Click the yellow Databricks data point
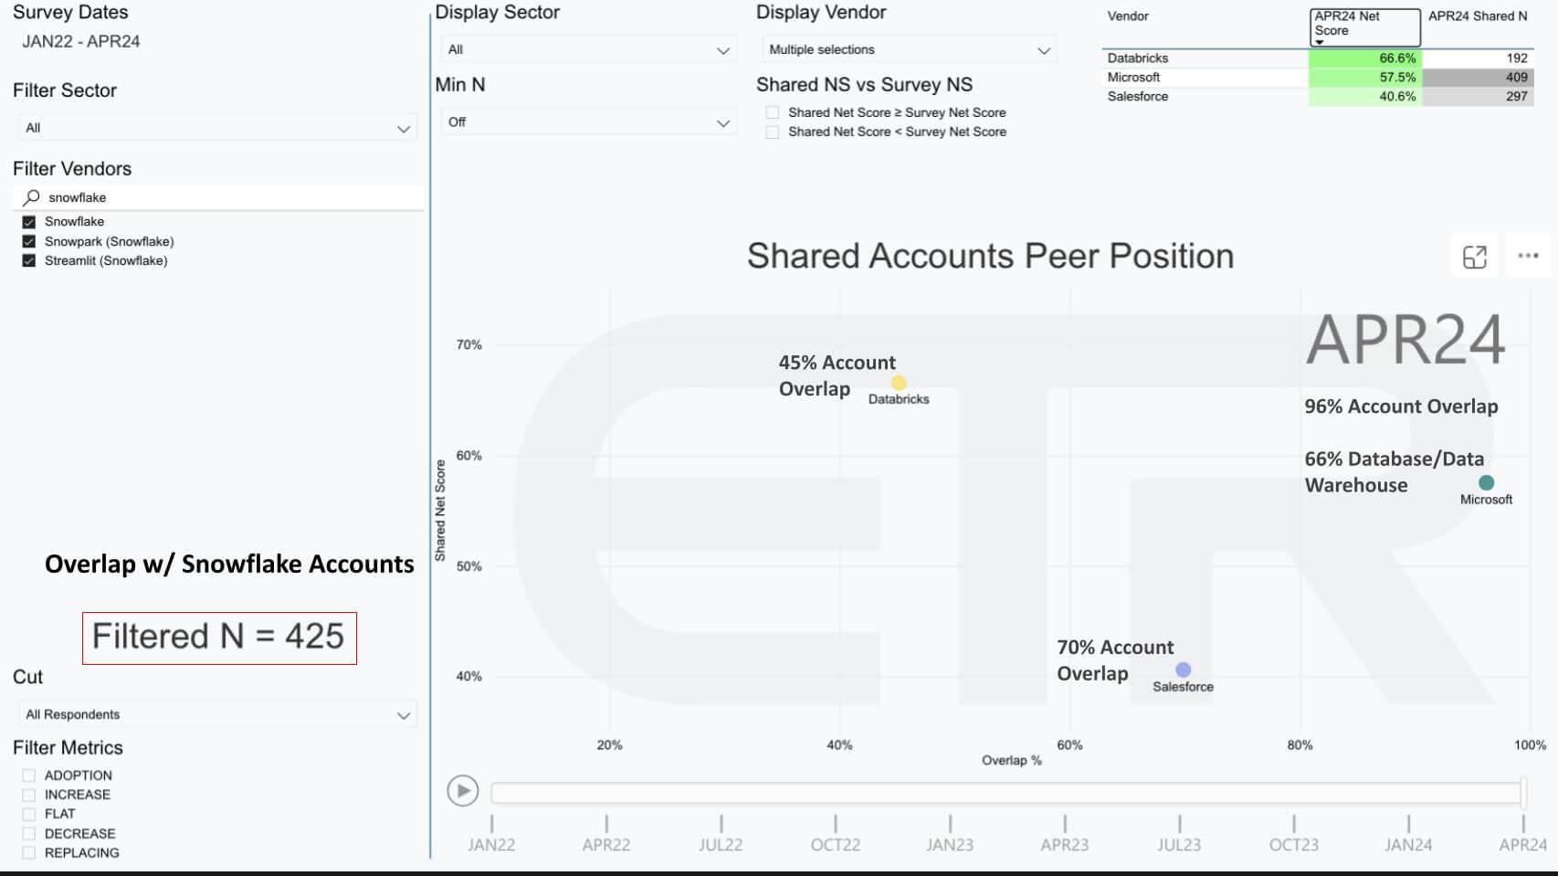The height and width of the screenshot is (876, 1558). [x=899, y=383]
